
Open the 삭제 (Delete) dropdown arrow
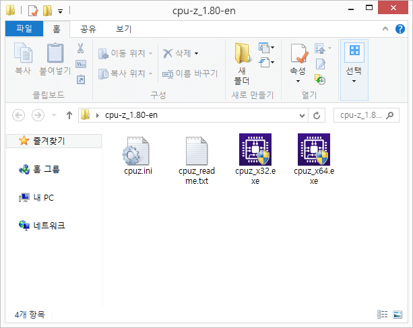196,53
